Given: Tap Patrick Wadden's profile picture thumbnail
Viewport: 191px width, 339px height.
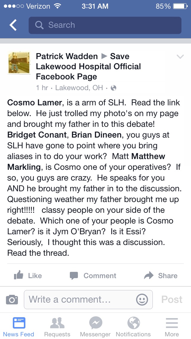Looking at the screenshot, I should pos(19,62).
